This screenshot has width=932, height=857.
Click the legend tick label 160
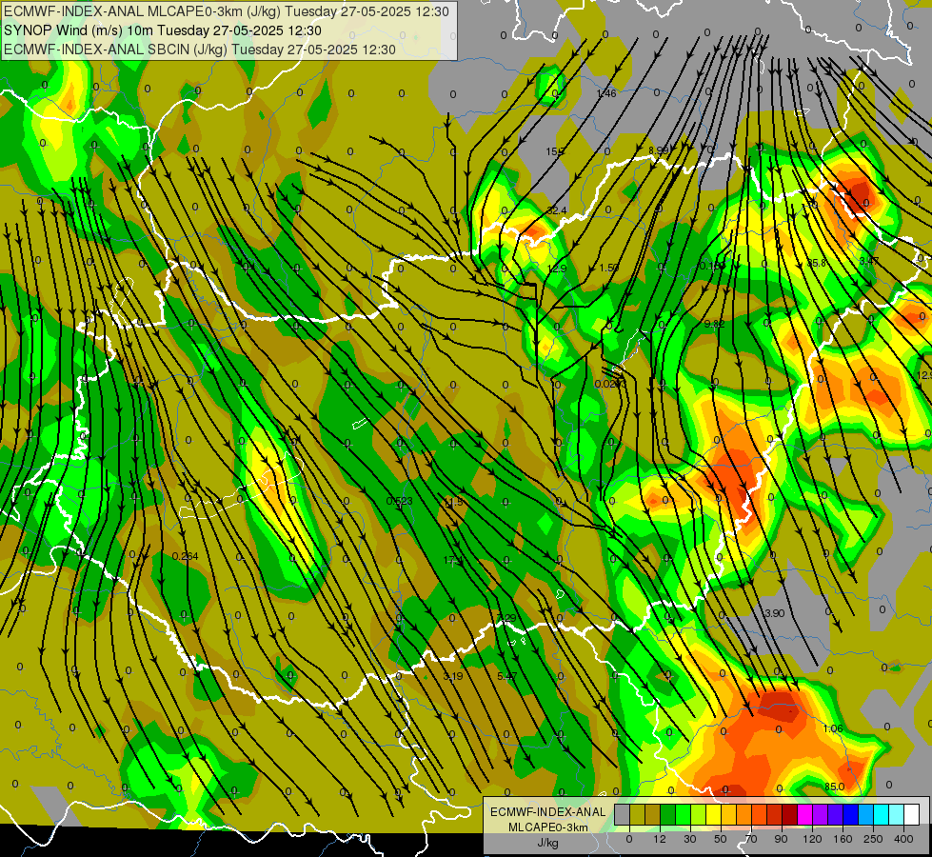(x=843, y=839)
